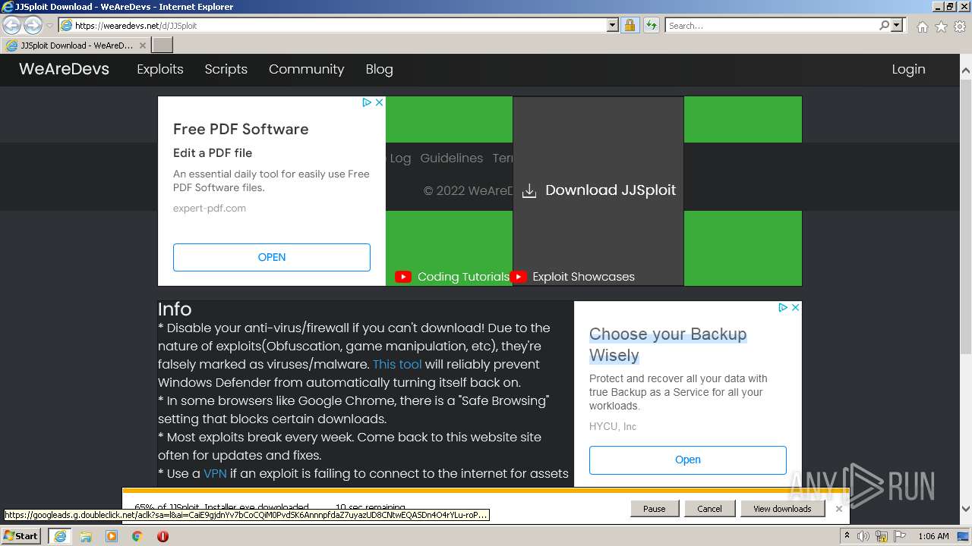Screen dimensions: 972x546
Task: Click the browser Forward arrow button
Action: [x=33, y=25]
